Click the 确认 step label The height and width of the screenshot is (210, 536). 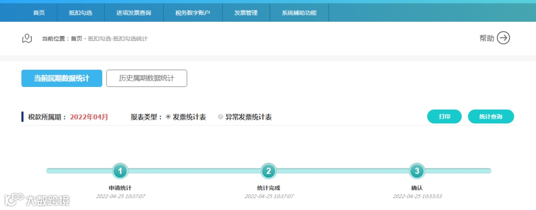(417, 188)
